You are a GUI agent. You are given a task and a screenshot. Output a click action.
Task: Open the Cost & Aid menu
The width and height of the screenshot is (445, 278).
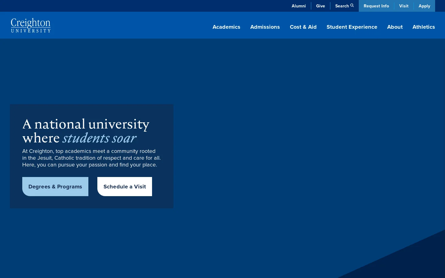(303, 27)
